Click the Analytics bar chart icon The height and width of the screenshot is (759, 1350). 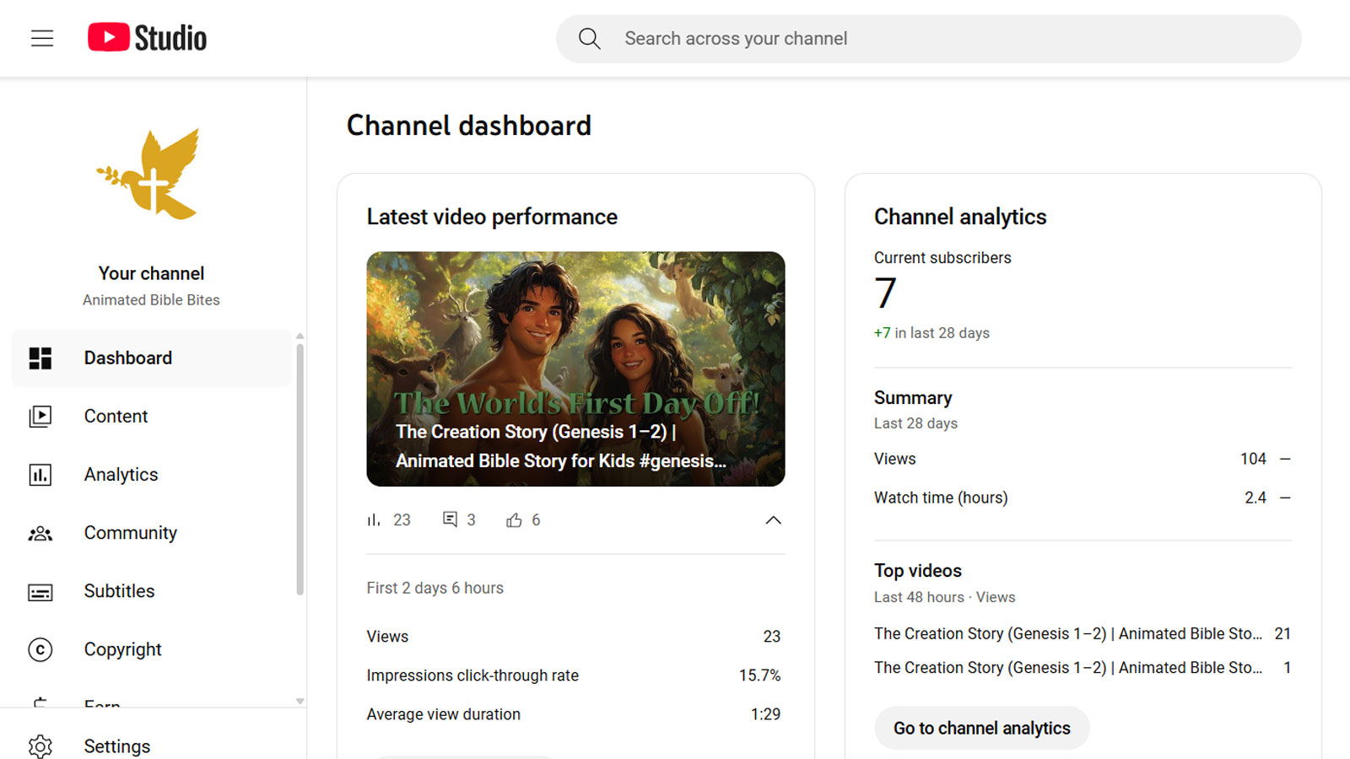(40, 475)
